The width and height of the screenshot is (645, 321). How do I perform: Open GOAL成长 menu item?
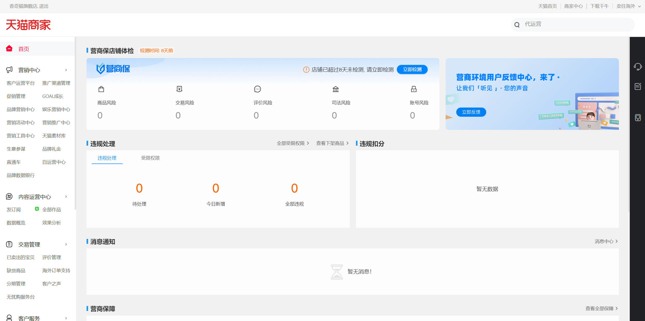coord(53,96)
